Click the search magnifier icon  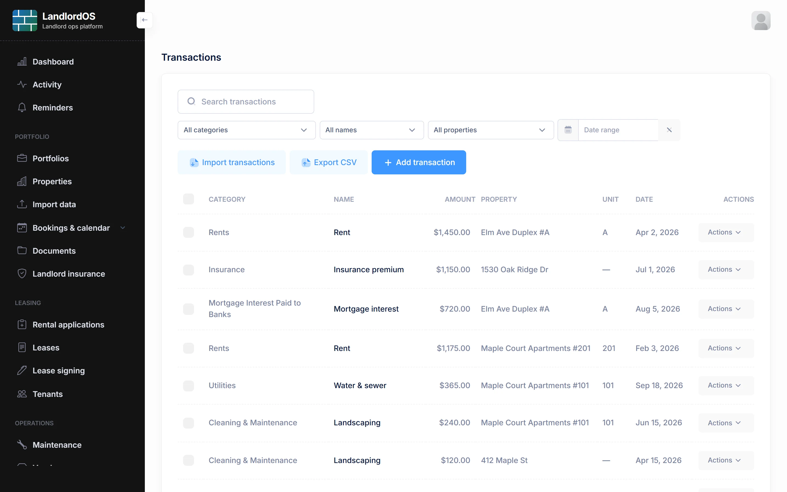pos(191,101)
